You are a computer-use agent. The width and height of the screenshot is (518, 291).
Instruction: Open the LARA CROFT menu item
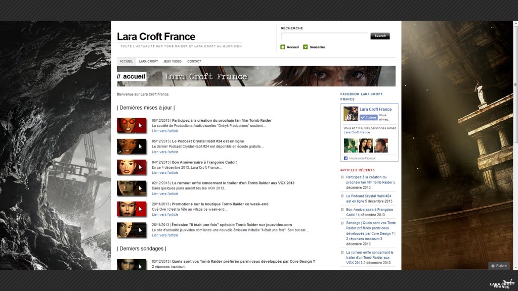click(x=148, y=61)
